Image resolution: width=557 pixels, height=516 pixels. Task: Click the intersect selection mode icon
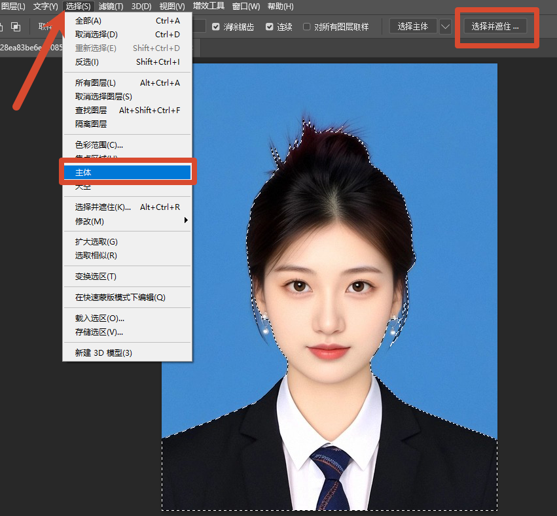(x=16, y=27)
